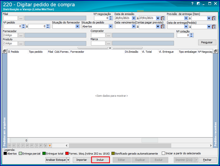Open Analisar Estoque dropdown arrow
The width and height of the screenshot is (220, 166).
click(68, 160)
